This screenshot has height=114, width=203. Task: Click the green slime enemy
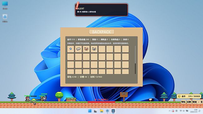point(34,100)
